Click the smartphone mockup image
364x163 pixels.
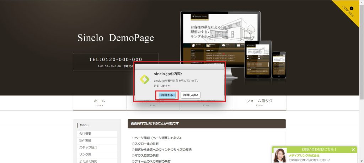[279, 65]
